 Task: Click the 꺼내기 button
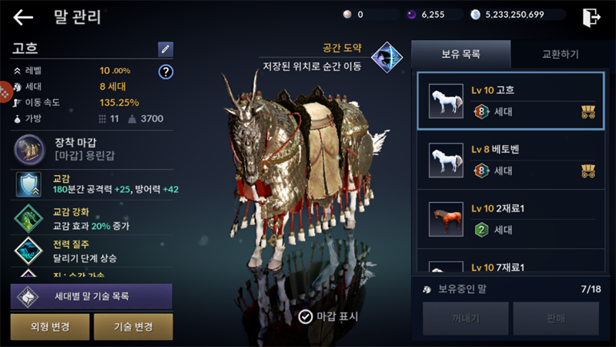point(466,318)
